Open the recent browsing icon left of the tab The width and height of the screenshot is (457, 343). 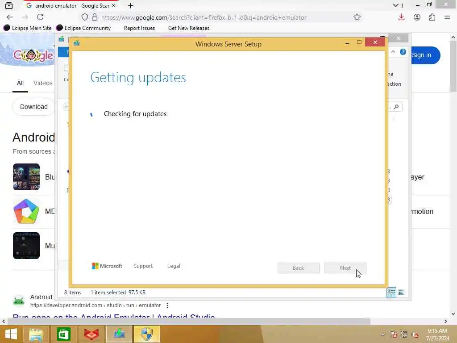tap(9, 5)
